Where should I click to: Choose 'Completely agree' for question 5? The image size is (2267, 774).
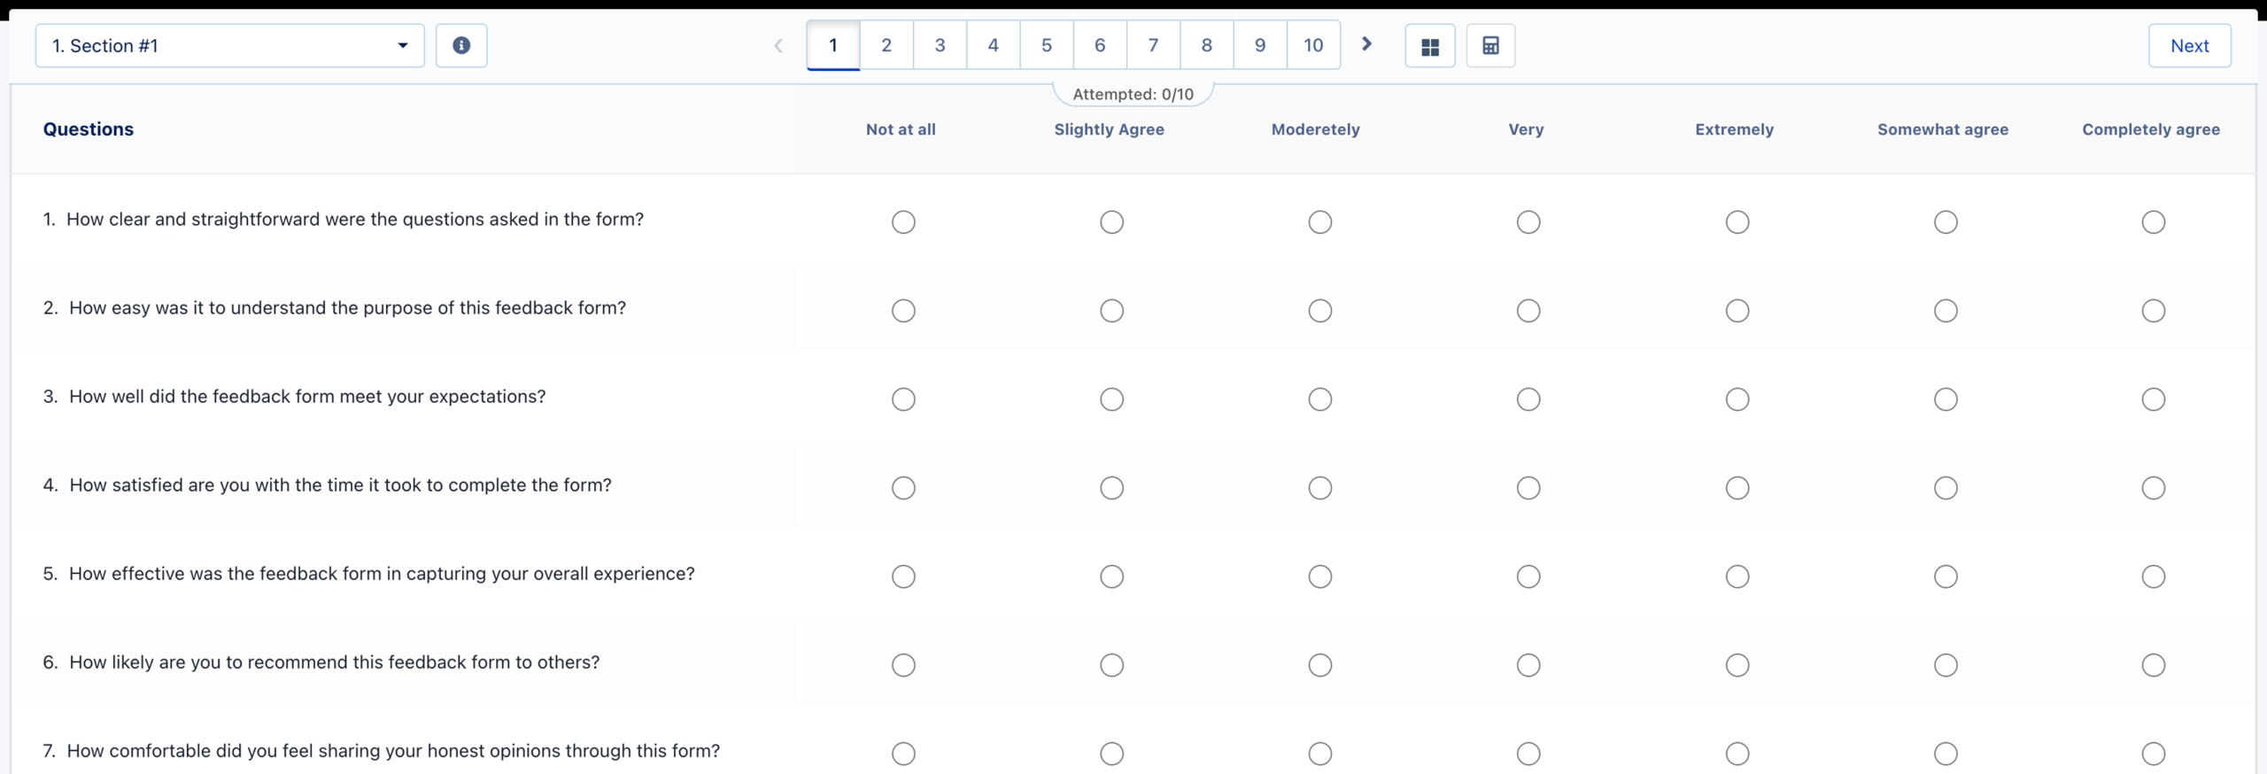2153,577
